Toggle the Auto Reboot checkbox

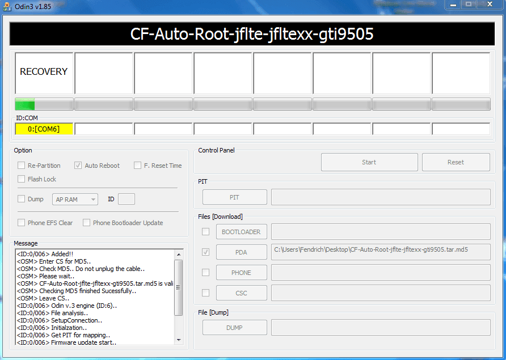78,166
